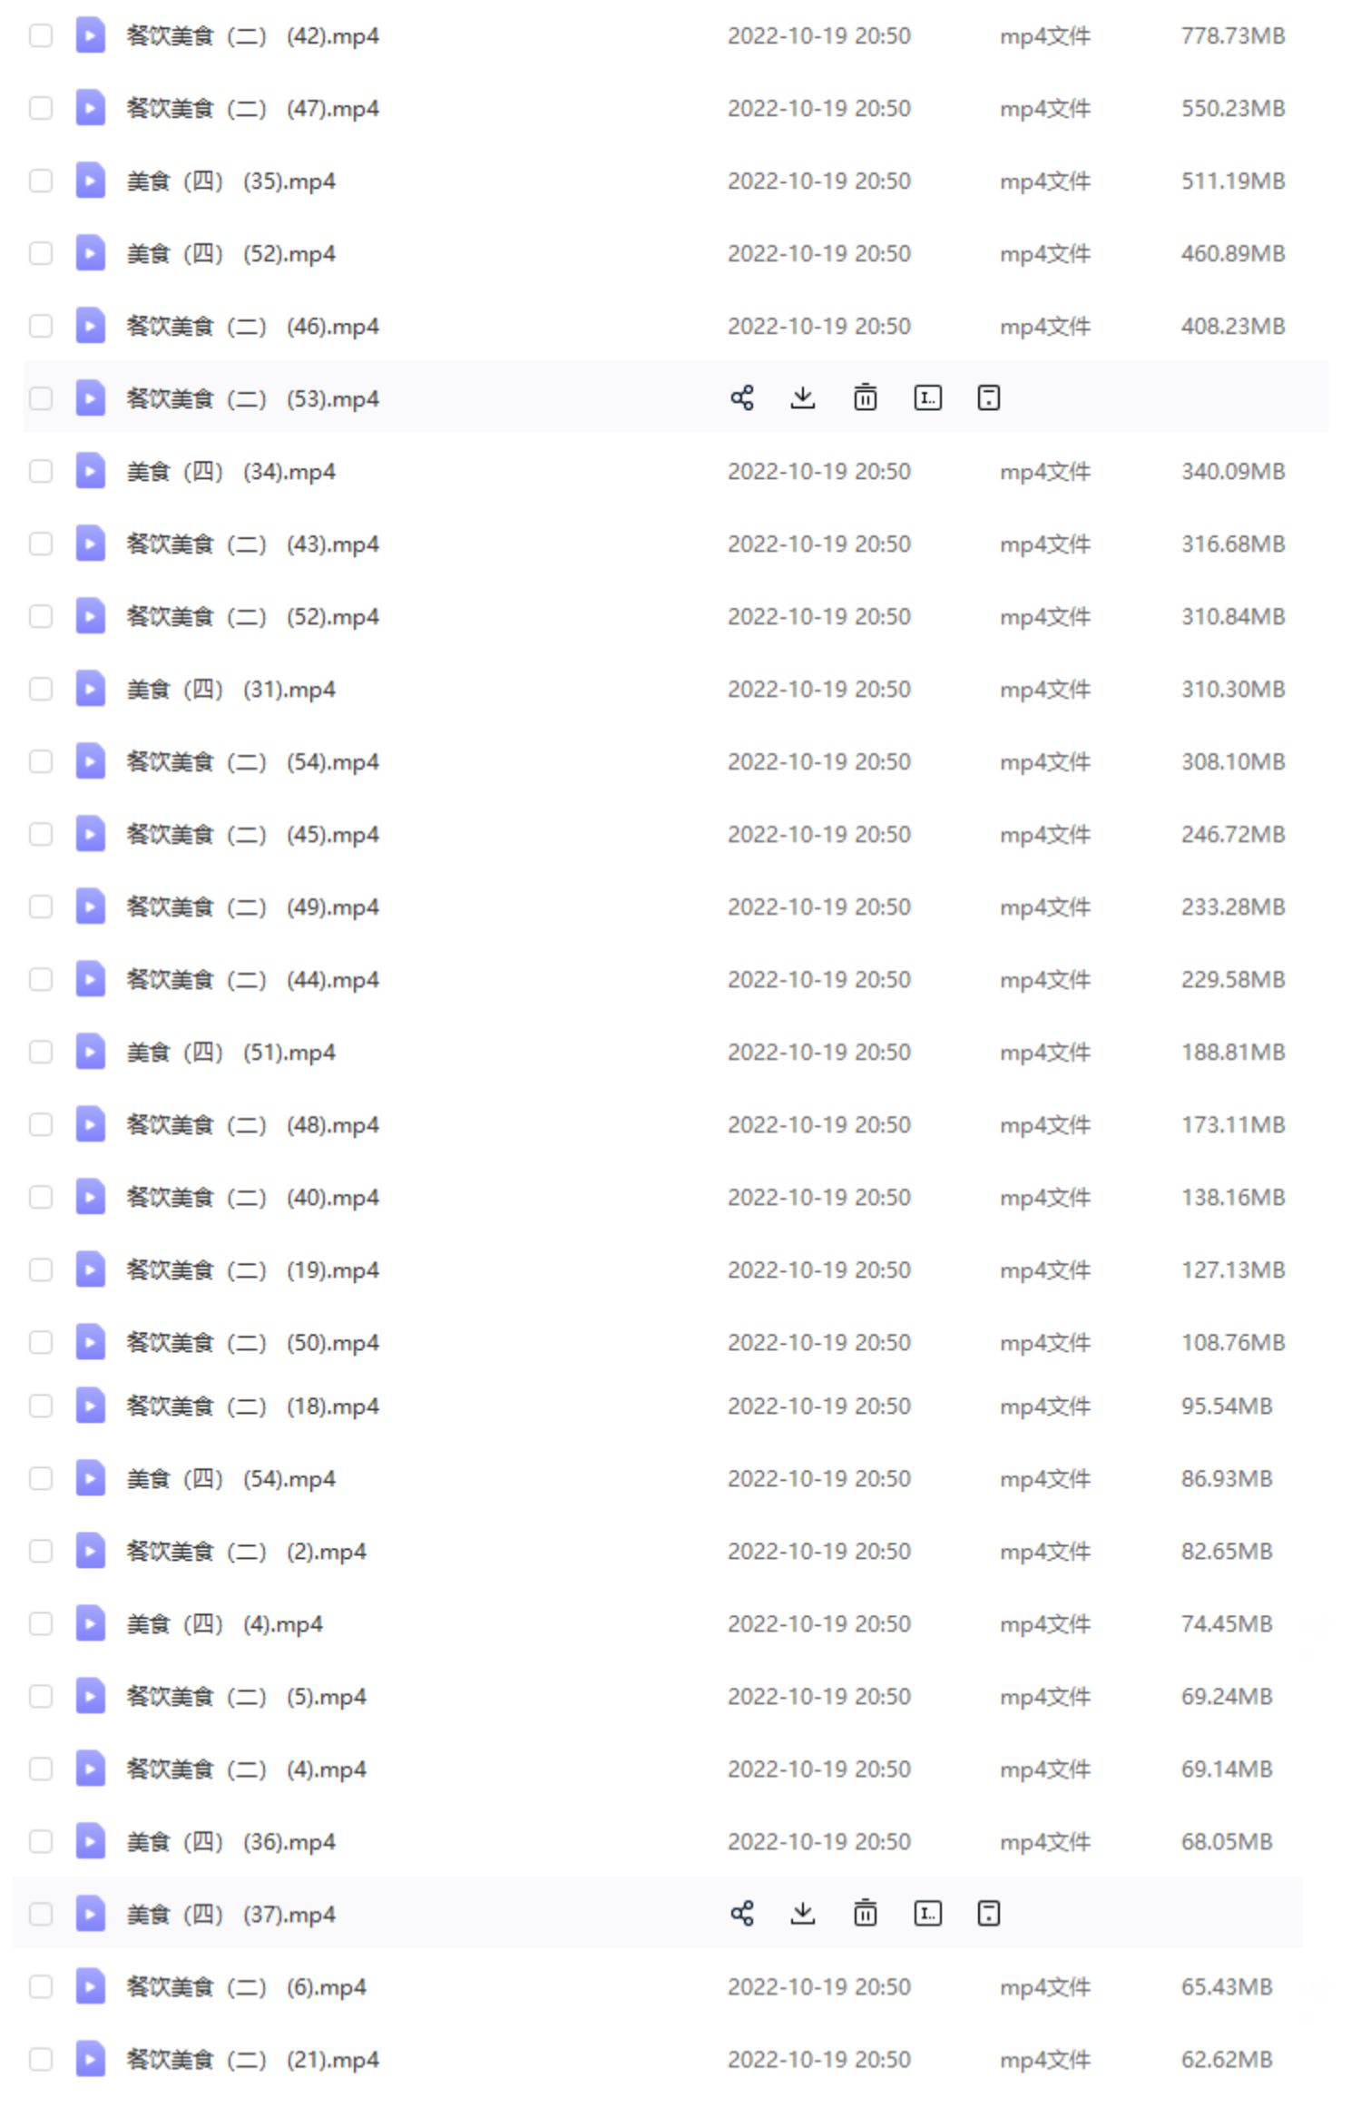Tick the checkbox for 餐饮美食（二）(47).mp4
This screenshot has height=2107, width=1361.
[41, 108]
